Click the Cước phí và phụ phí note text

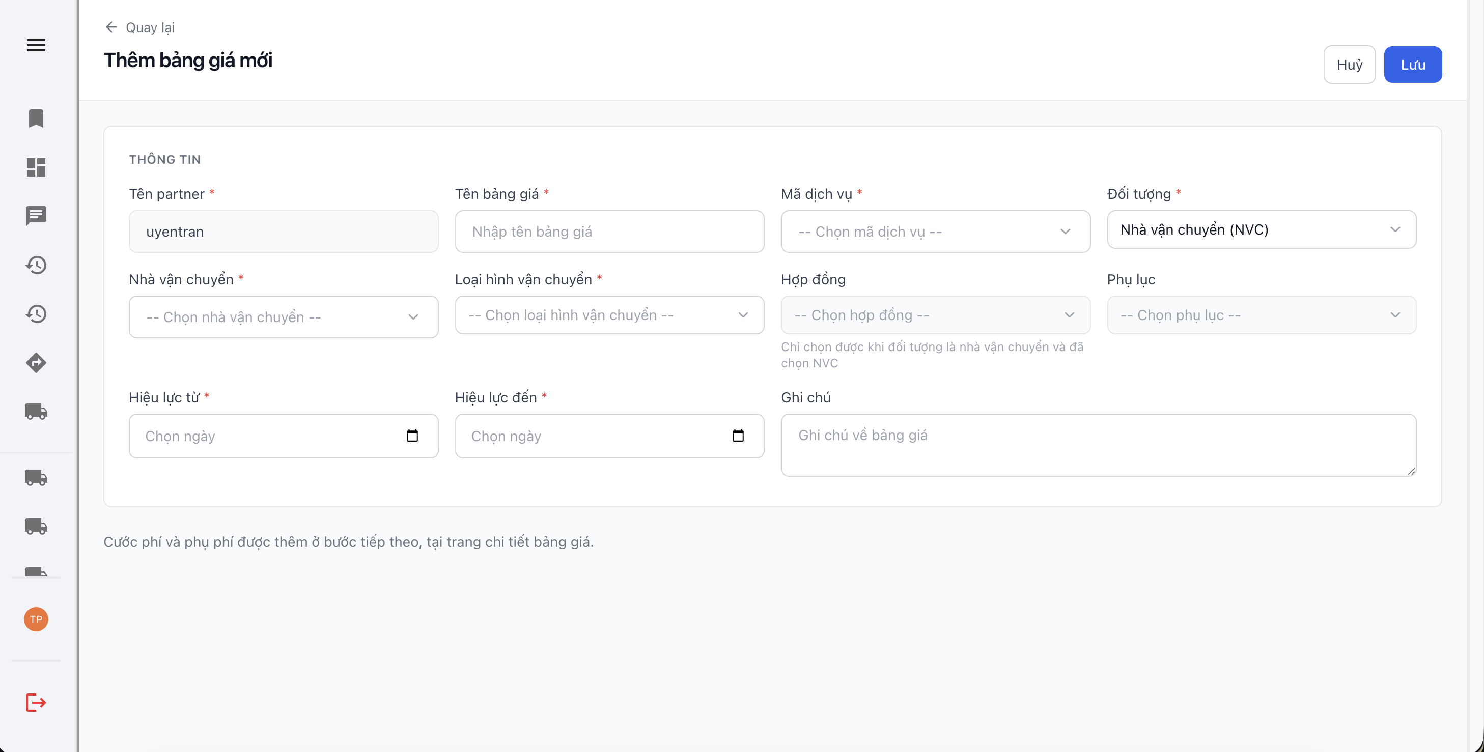(349, 542)
